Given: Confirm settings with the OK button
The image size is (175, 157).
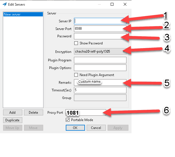Looking at the screenshot, I should [x=75, y=128].
